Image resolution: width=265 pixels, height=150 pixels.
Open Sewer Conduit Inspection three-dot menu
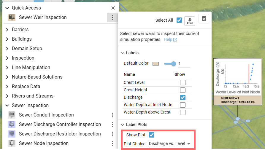pyautogui.click(x=112, y=115)
